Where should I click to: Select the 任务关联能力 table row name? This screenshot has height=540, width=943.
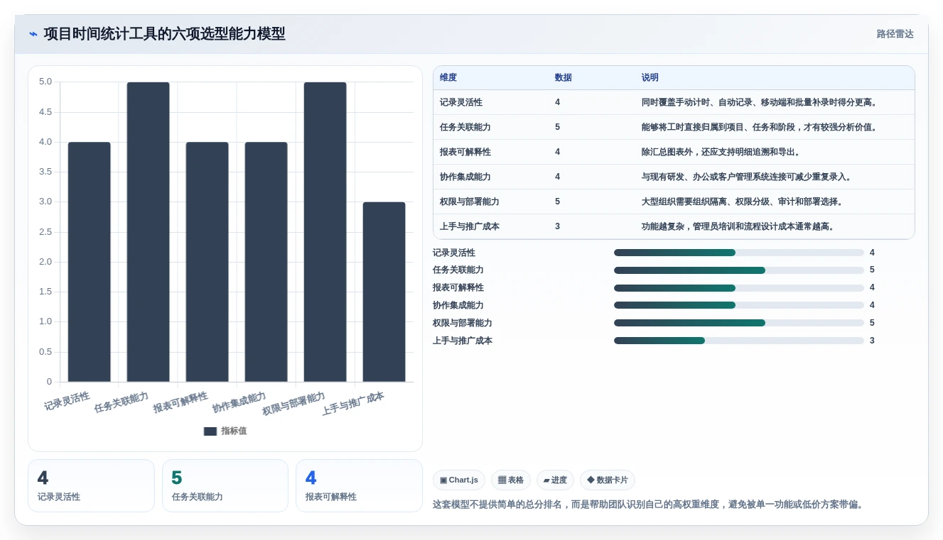pyautogui.click(x=465, y=128)
